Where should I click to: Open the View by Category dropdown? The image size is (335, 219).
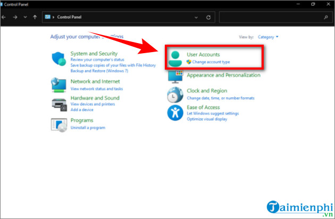268,37
